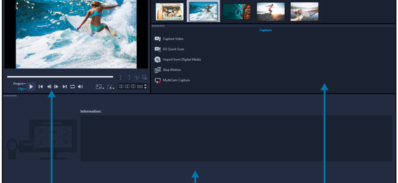Click the MultiCam Capture monitor icon
Screen dimensions: 398x183
coord(158,81)
